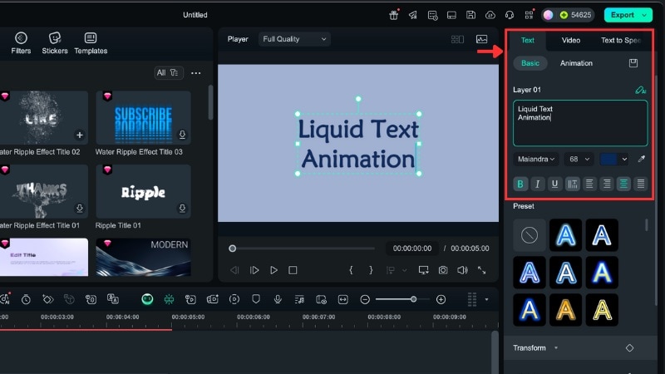Open the Stickers panel

55,43
